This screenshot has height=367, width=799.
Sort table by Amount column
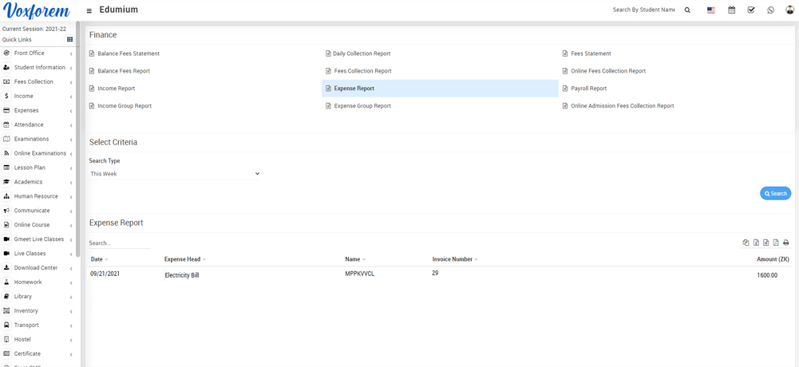772,259
